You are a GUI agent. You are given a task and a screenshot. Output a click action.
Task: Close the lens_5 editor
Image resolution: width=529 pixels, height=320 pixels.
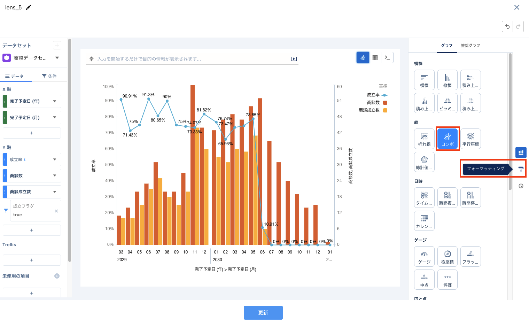[517, 7]
